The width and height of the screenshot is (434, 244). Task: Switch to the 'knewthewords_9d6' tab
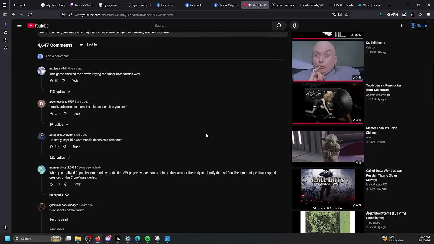(x=312, y=5)
